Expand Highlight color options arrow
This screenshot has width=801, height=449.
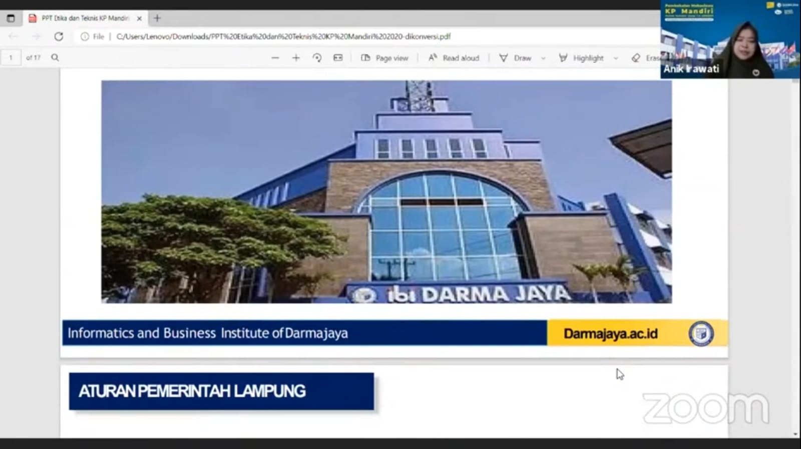(616, 58)
